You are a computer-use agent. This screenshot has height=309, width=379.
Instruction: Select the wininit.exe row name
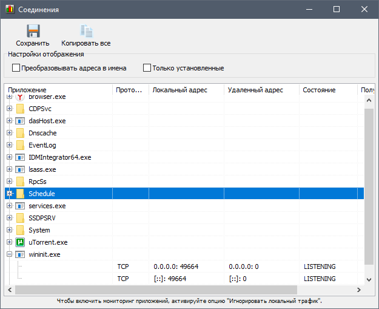44,254
